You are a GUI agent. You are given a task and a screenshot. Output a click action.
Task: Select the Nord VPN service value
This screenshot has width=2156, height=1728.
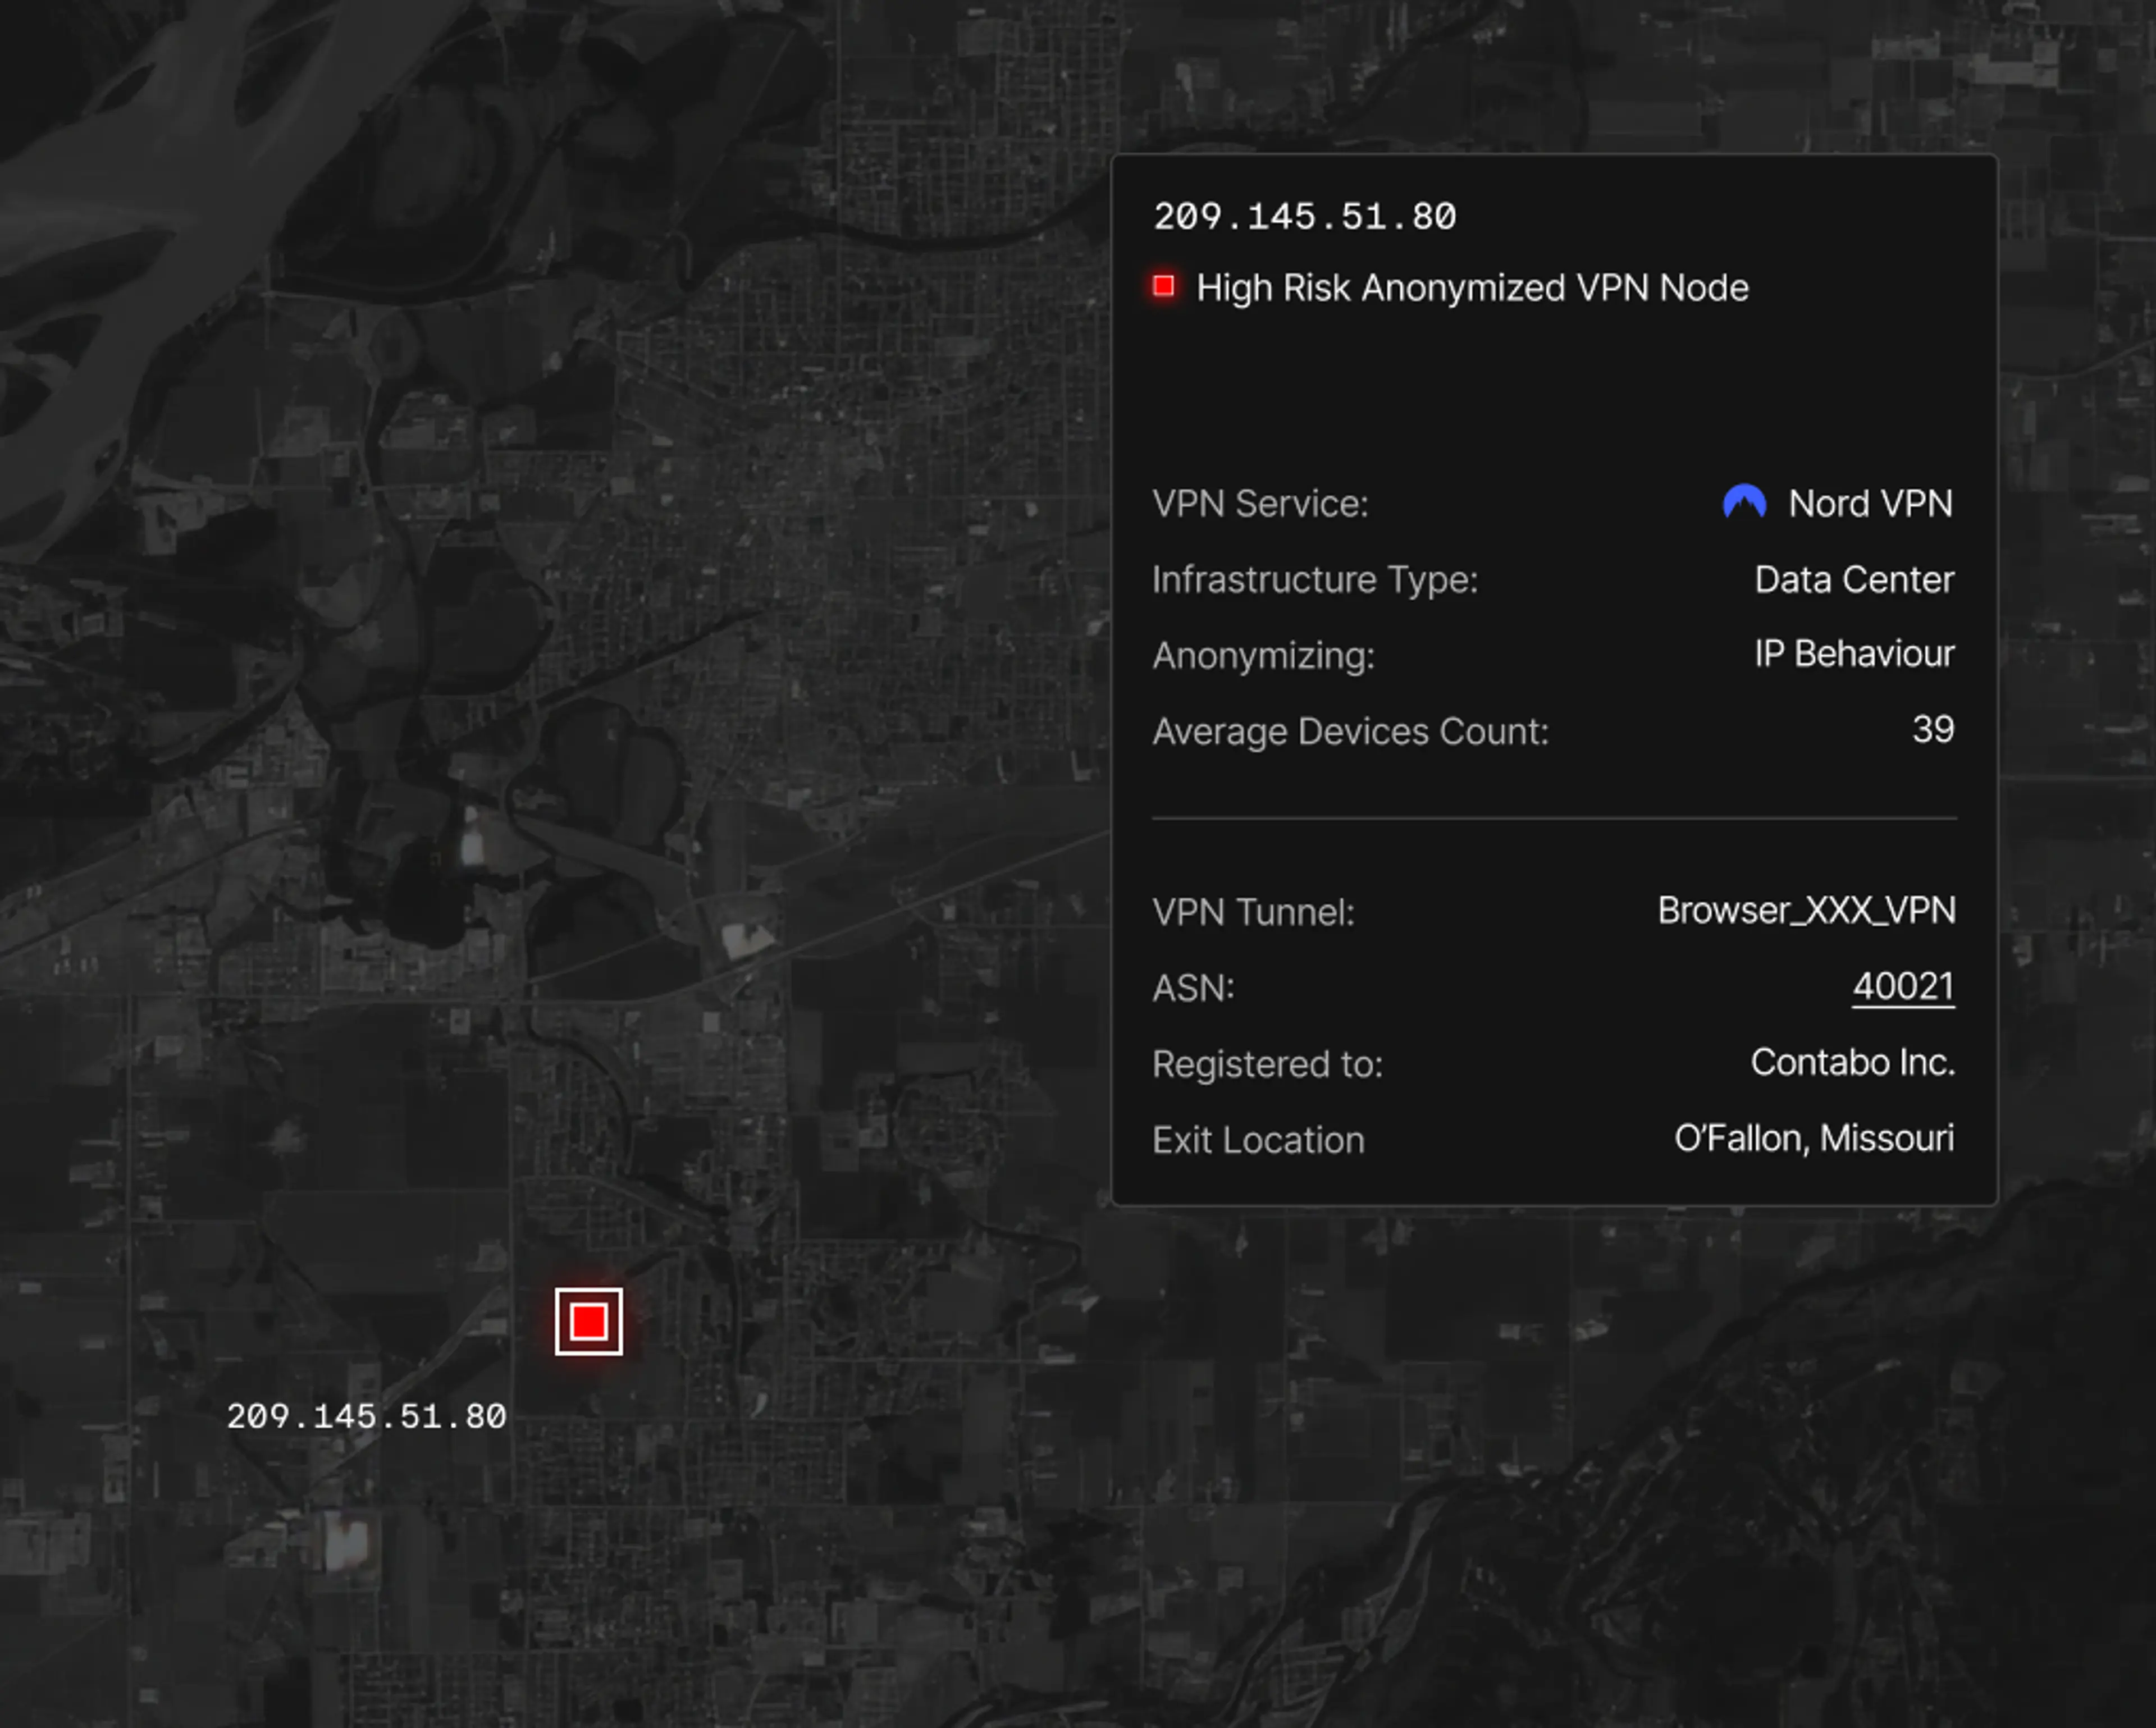[x=1869, y=503]
